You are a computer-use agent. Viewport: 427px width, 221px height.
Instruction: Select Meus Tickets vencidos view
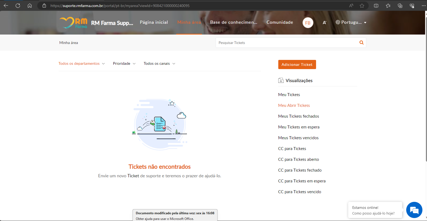click(x=298, y=138)
